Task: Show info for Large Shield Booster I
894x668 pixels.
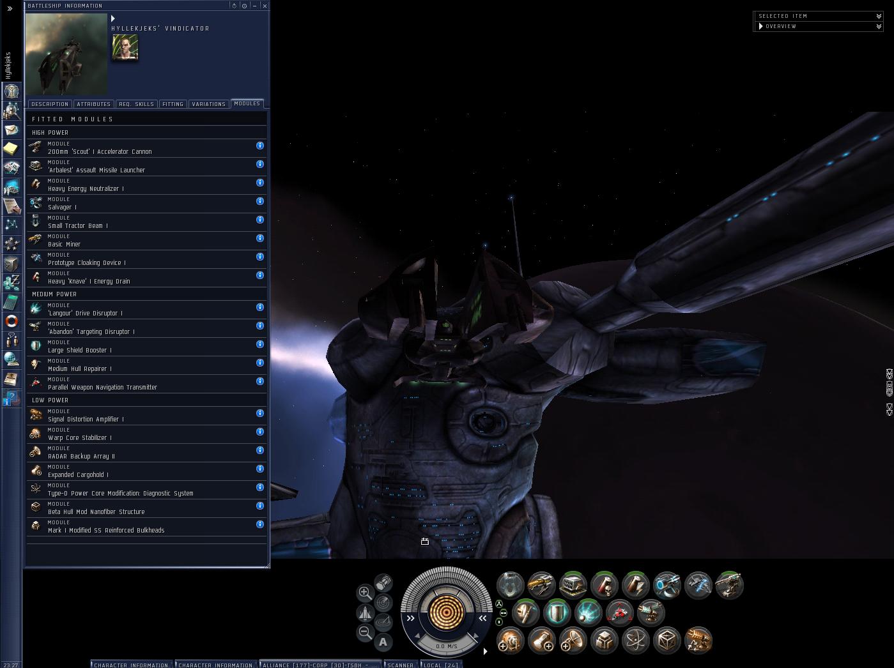Action: pos(260,344)
